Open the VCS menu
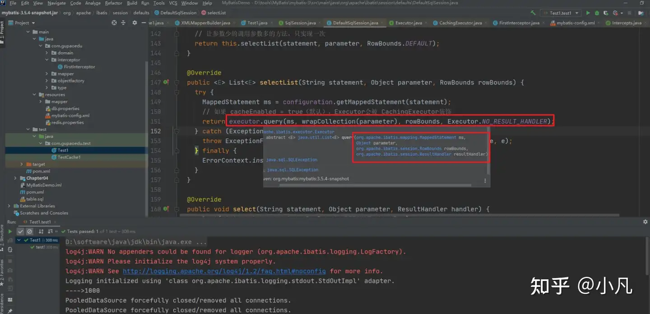 pyautogui.click(x=173, y=3)
